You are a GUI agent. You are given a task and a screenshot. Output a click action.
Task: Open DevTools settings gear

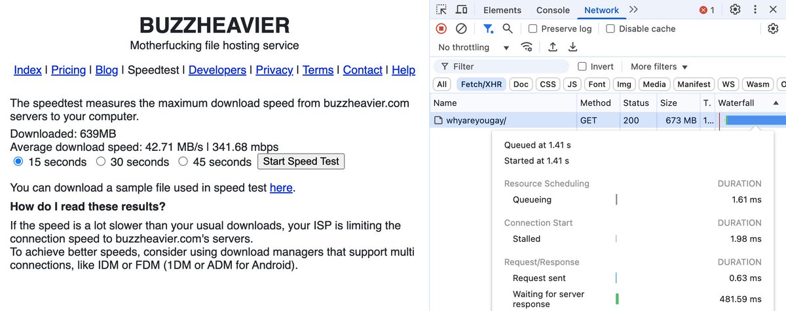[x=736, y=10]
